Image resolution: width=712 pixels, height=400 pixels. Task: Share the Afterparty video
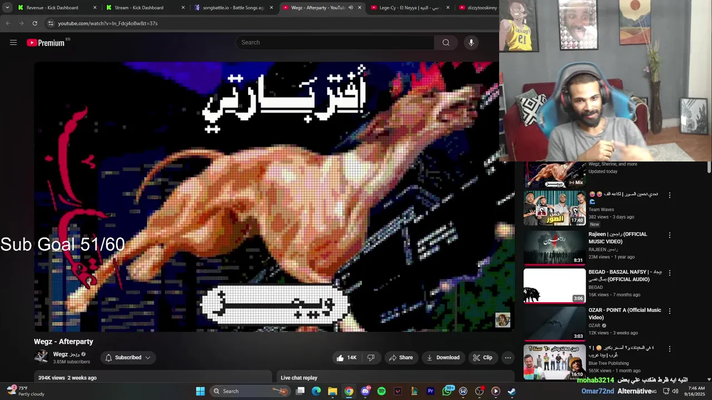(400, 358)
